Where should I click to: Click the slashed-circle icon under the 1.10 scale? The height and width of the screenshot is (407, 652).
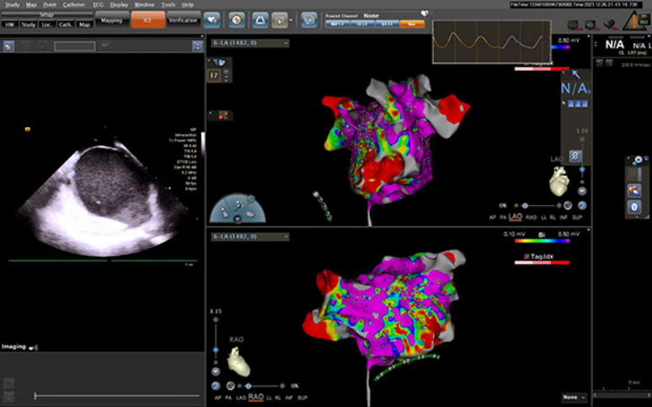pyautogui.click(x=575, y=156)
